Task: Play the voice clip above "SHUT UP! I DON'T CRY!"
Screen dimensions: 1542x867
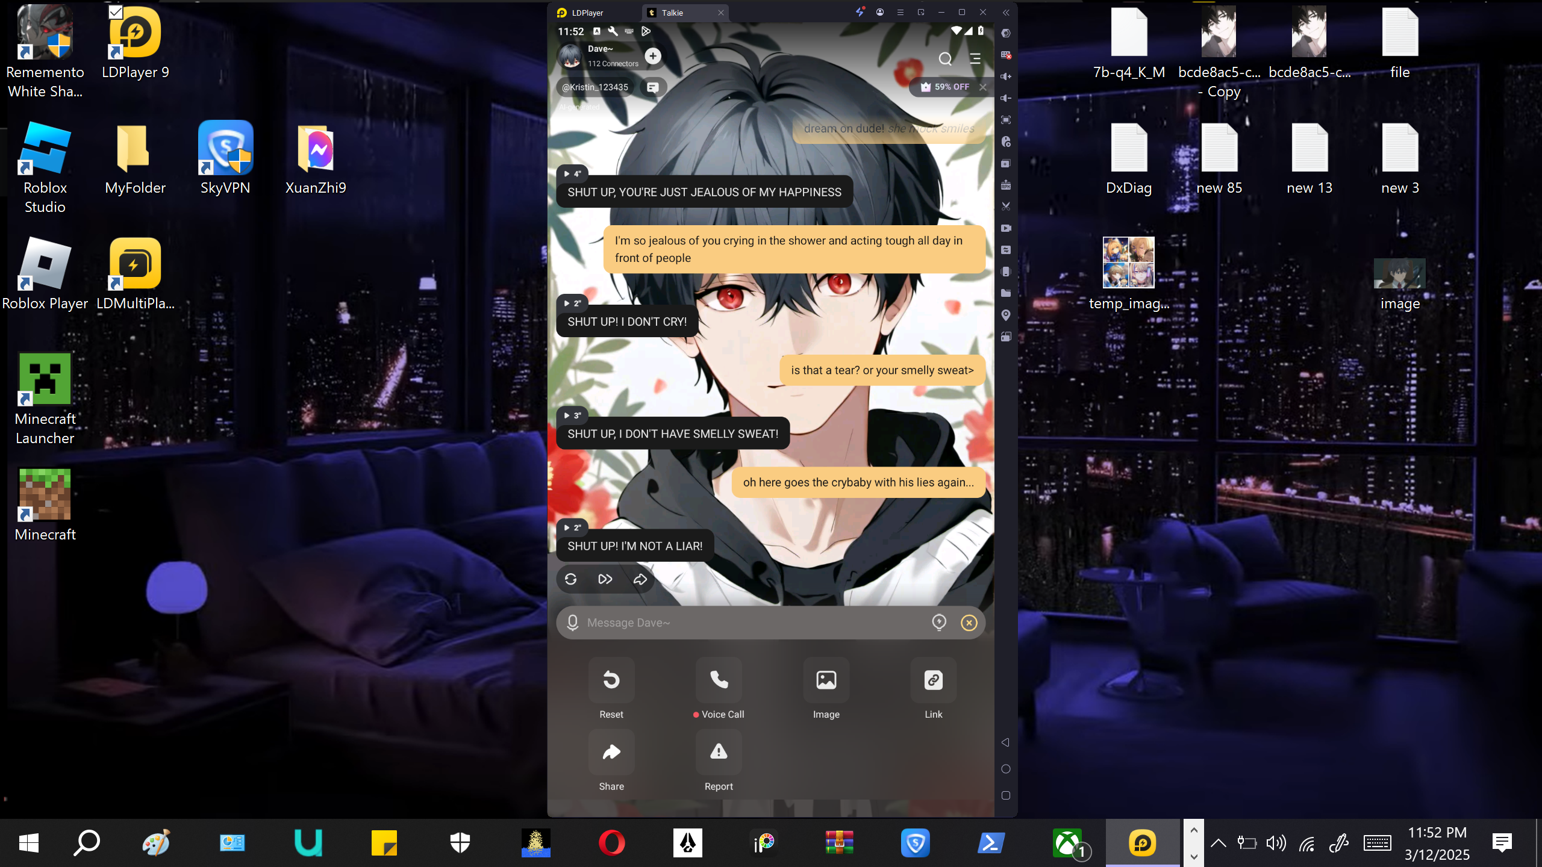Action: pos(572,303)
